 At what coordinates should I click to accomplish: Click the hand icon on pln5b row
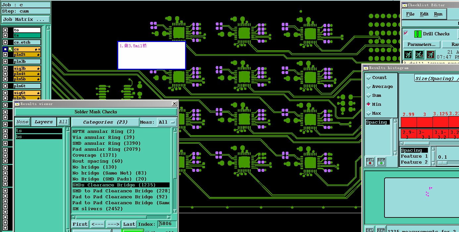click(38, 79)
